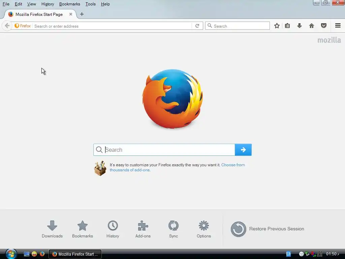This screenshot has height=259, width=345.
Task: Open the Bookmarks menu
Action: point(69,4)
